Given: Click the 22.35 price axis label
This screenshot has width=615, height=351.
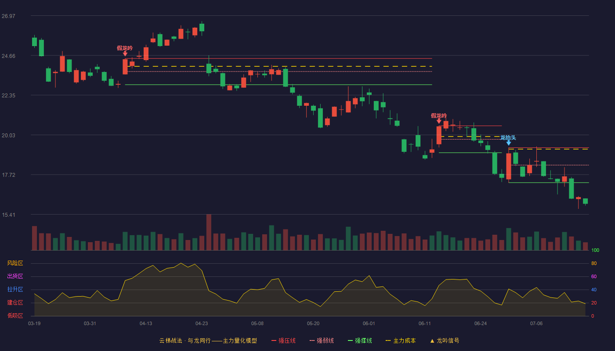Looking at the screenshot, I should click(8, 96).
